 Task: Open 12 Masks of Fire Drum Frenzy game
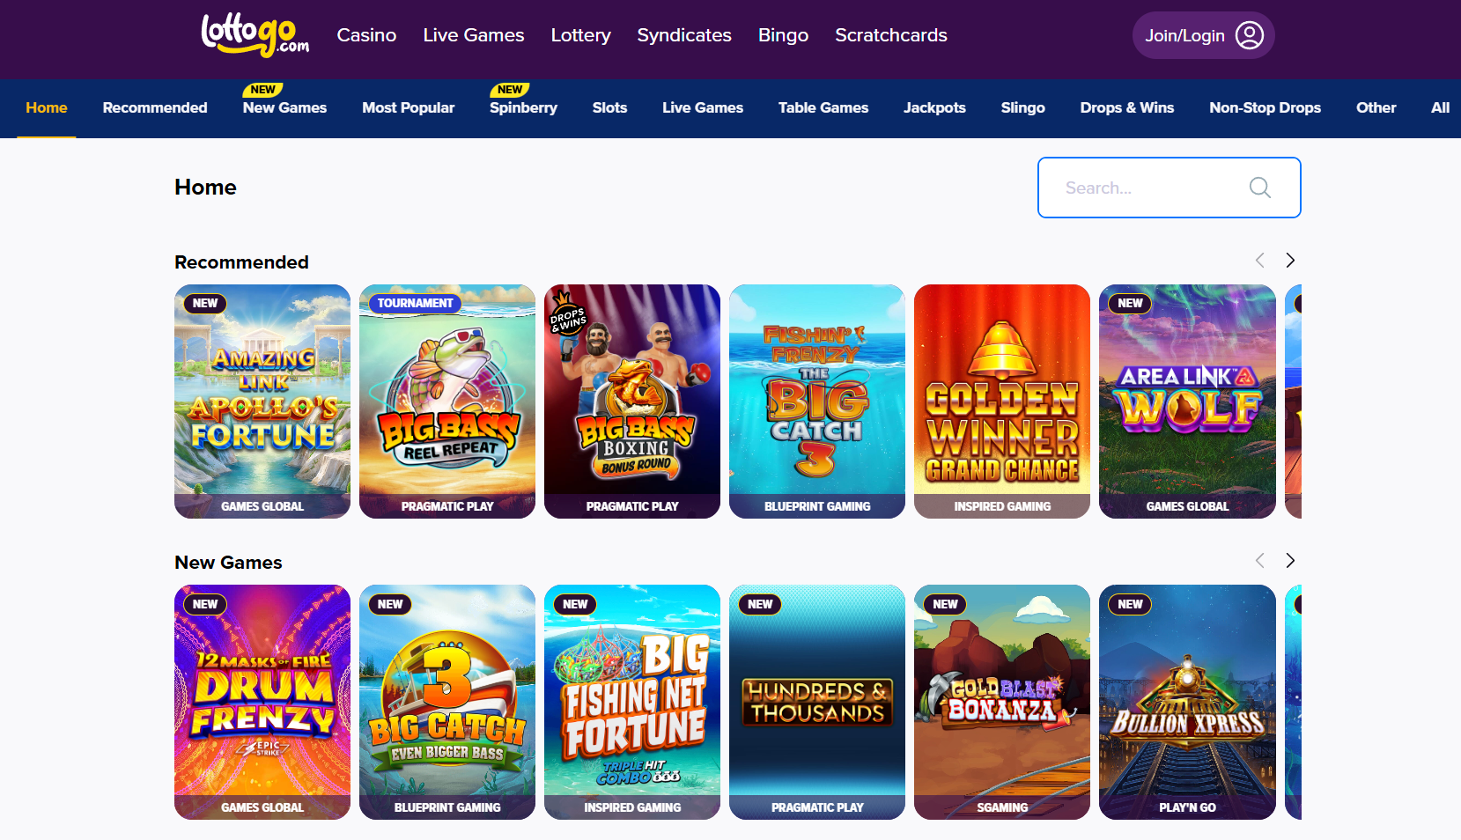[262, 703]
